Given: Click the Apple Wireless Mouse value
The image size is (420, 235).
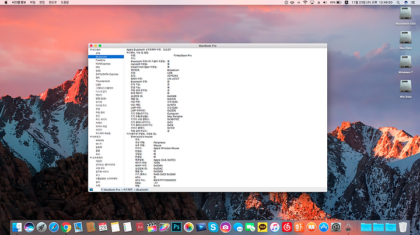Looking at the screenshot, I should point(166,148).
